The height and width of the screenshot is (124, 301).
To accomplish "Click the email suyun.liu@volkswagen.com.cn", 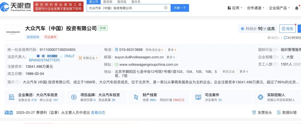I will click(139, 57).
